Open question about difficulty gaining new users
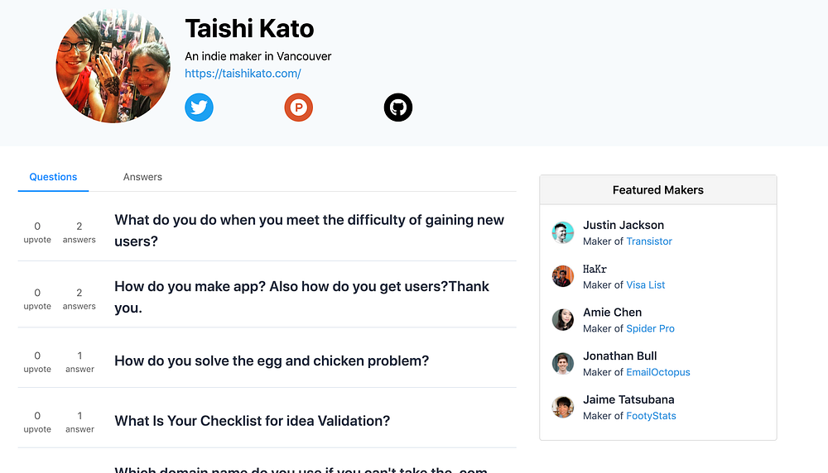 (309, 230)
